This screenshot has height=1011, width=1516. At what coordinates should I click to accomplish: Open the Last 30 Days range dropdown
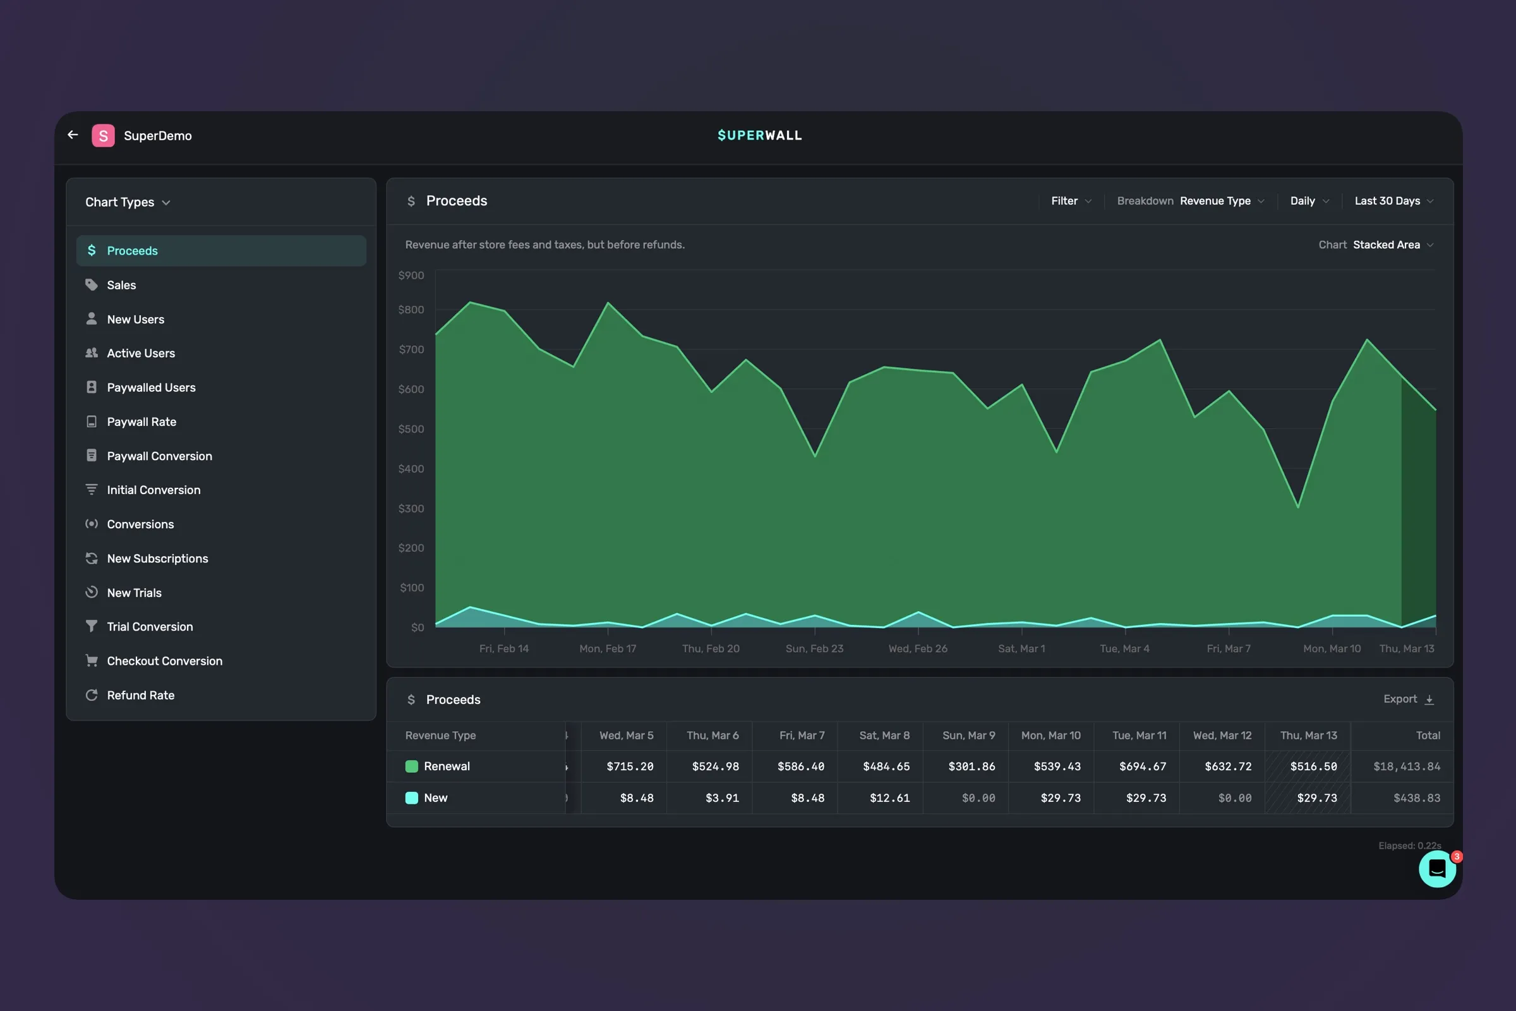[1394, 201]
